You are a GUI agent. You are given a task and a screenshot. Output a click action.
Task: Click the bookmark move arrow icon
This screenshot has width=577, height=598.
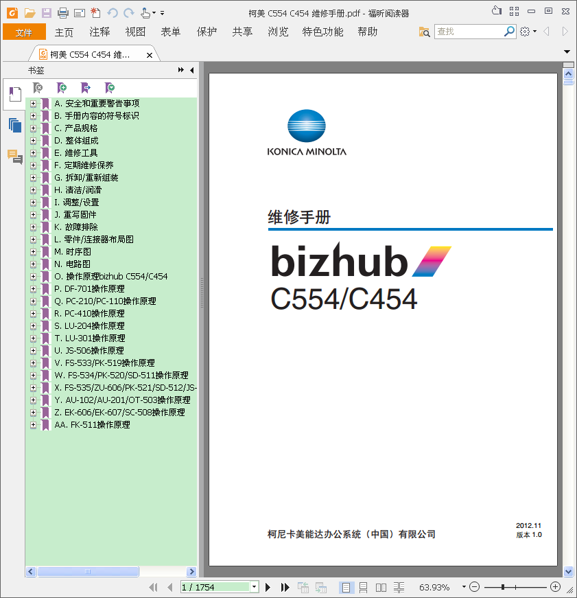point(85,88)
